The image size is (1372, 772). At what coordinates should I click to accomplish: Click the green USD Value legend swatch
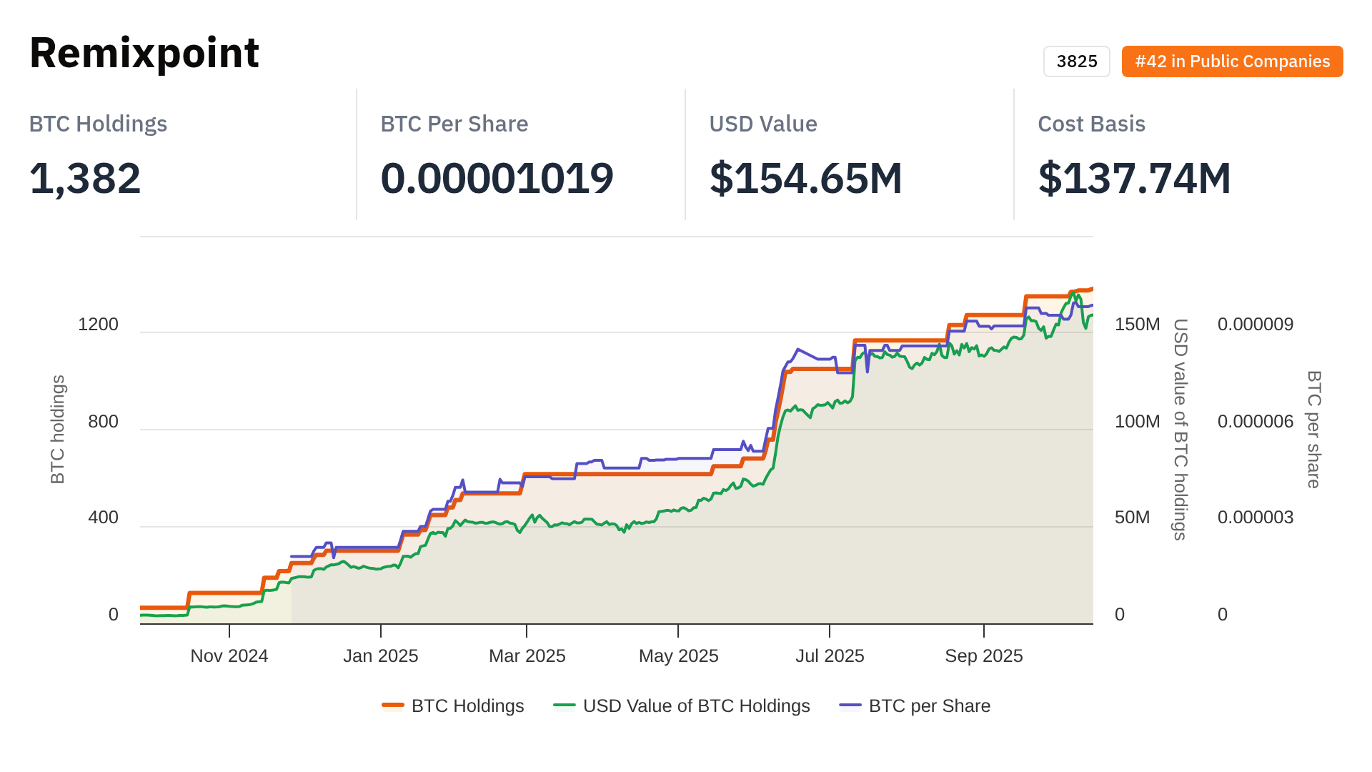[x=565, y=706]
